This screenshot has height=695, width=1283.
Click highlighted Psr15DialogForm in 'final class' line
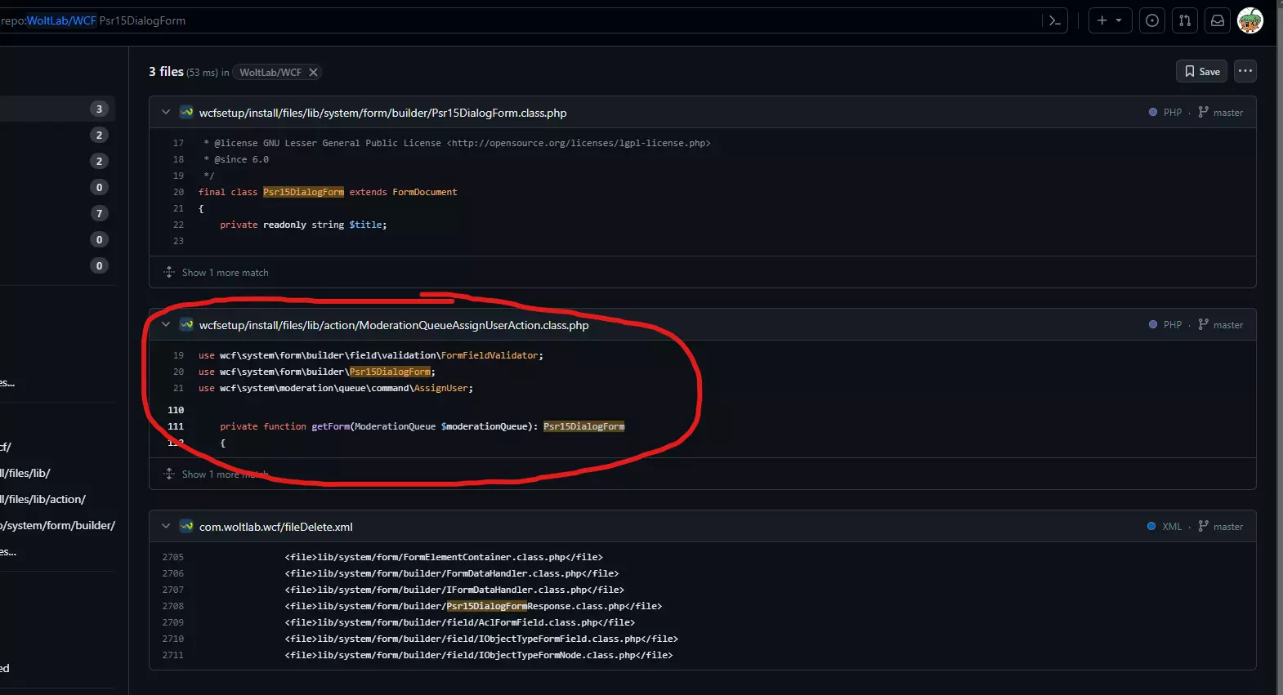pos(303,192)
